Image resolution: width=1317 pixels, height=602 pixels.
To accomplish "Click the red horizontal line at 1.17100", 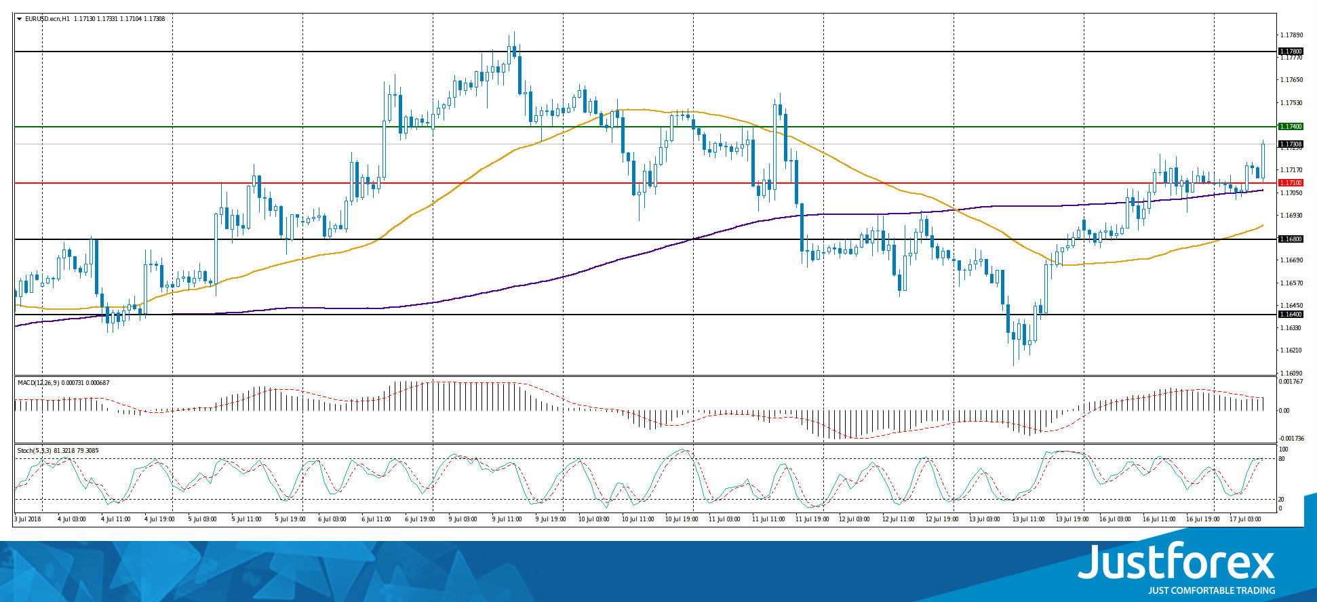I will tap(644, 183).
